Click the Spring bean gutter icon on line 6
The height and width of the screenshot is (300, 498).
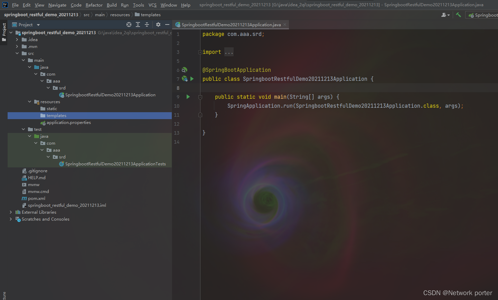pos(185,70)
